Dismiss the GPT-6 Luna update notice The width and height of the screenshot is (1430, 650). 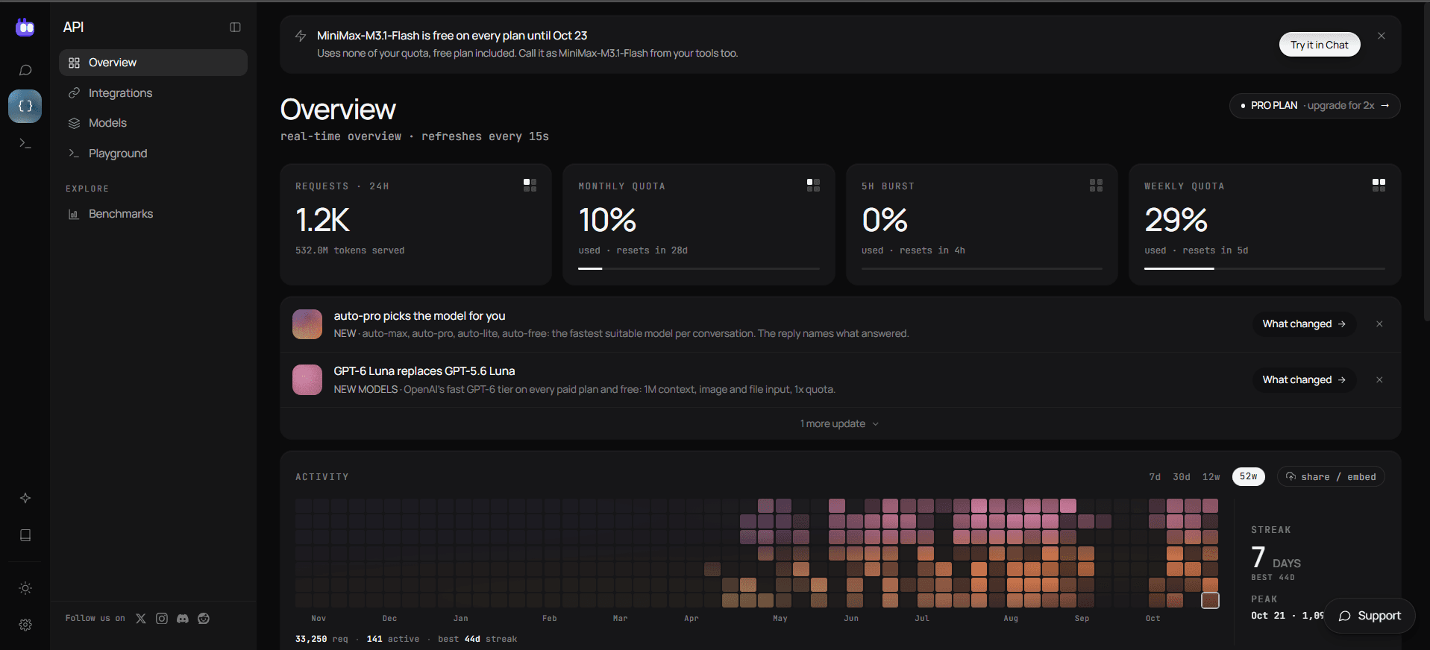click(1379, 380)
